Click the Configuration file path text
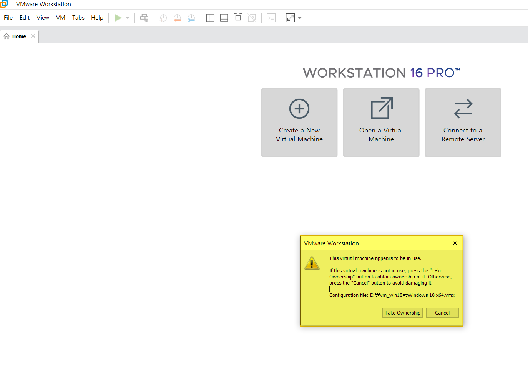This screenshot has width=528, height=366. tap(392, 295)
